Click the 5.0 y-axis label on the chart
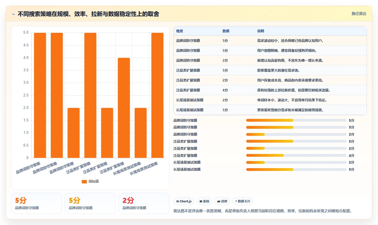The width and height of the screenshot is (378, 225). (26, 33)
